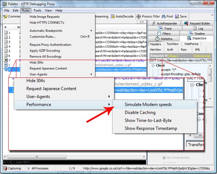Click the toolbar overflow chevron
Viewport: 217px width, 174px height.
click(x=212, y=15)
